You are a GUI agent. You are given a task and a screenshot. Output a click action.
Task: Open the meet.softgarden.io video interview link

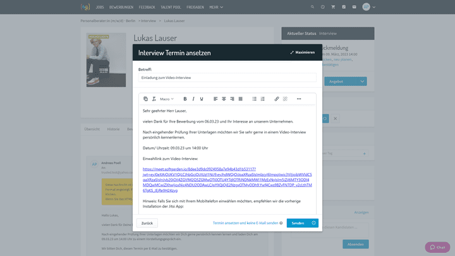tap(199, 169)
